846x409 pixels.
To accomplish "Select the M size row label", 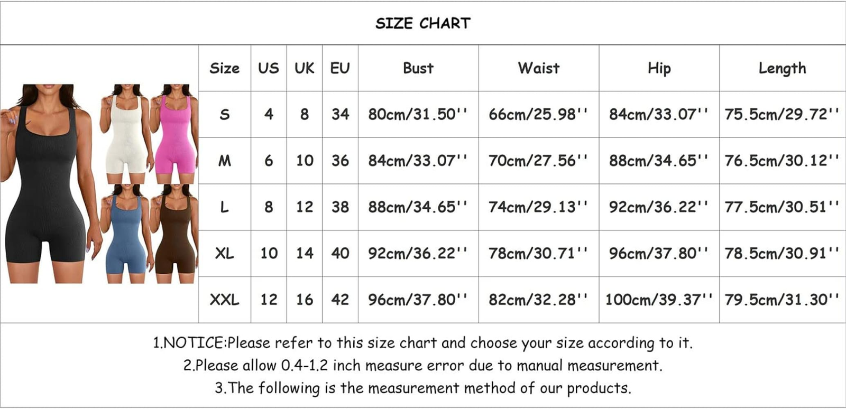I will 224,161.
